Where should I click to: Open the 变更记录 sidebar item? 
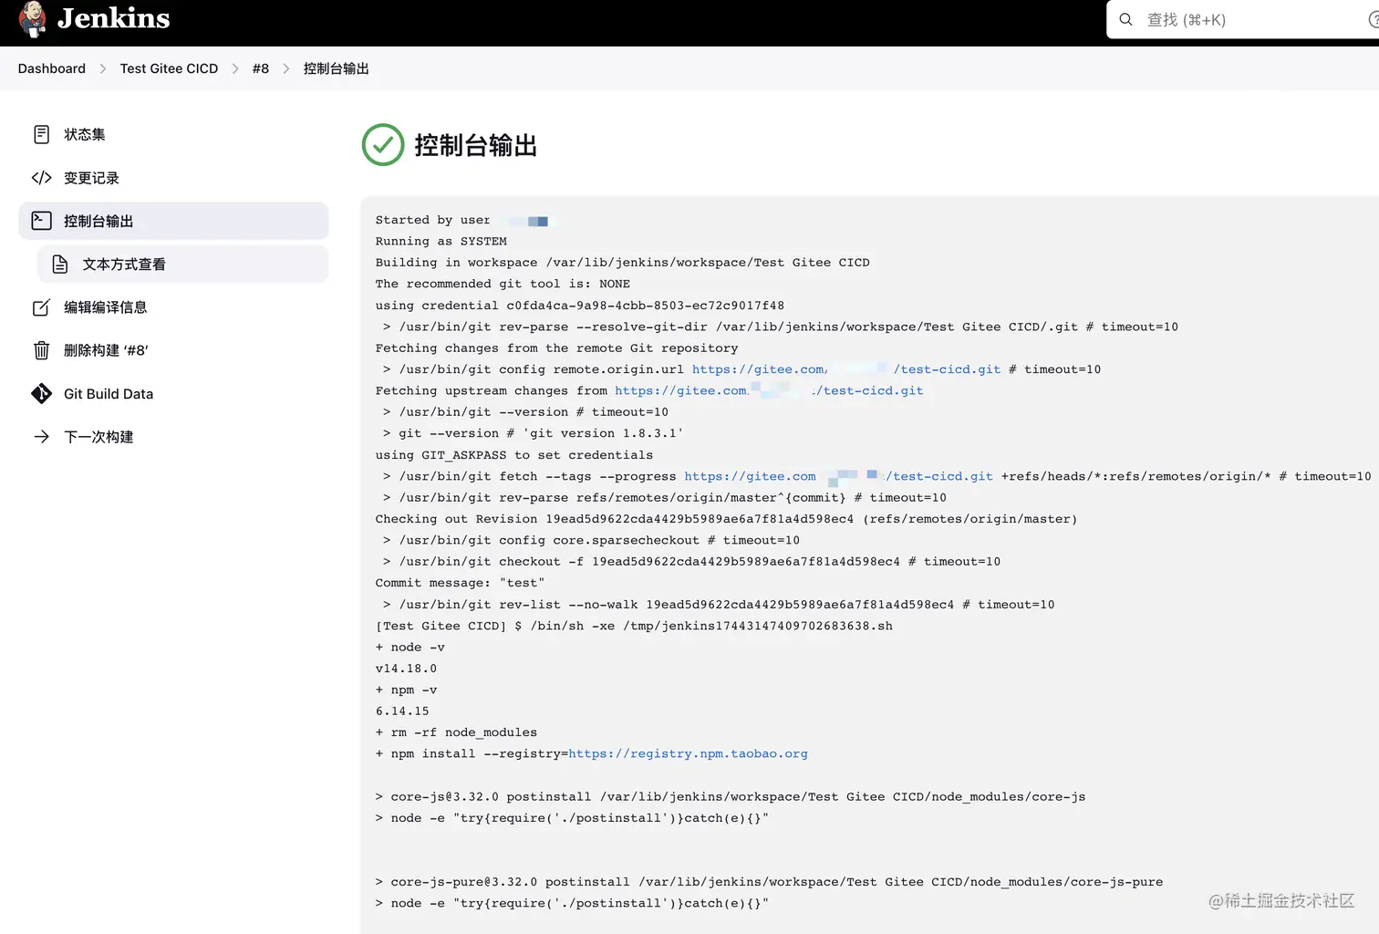(x=173, y=178)
